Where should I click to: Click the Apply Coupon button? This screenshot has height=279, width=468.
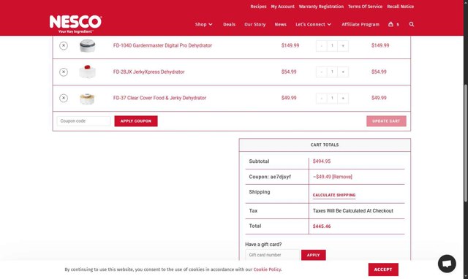pyautogui.click(x=136, y=121)
